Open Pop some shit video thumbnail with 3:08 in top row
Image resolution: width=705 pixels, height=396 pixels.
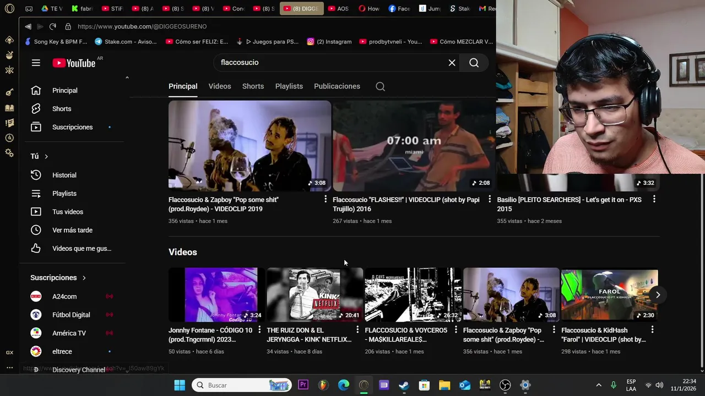click(250, 146)
